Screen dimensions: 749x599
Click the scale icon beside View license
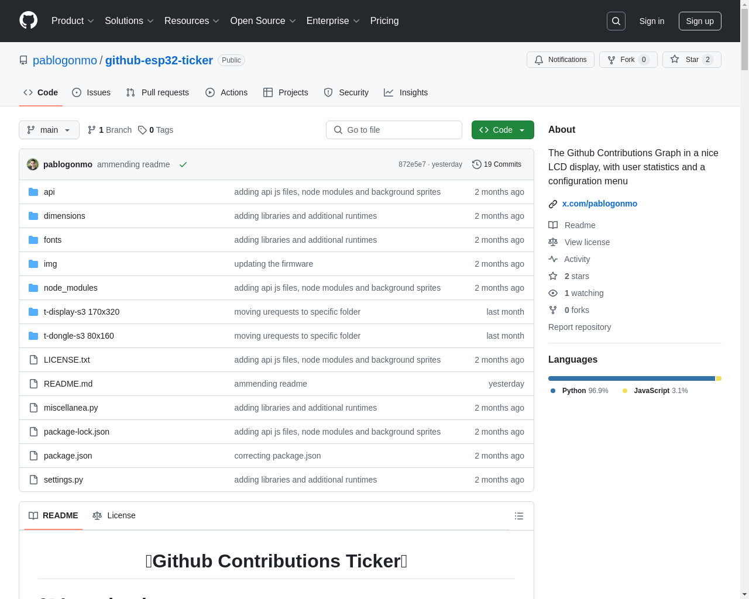pos(553,242)
